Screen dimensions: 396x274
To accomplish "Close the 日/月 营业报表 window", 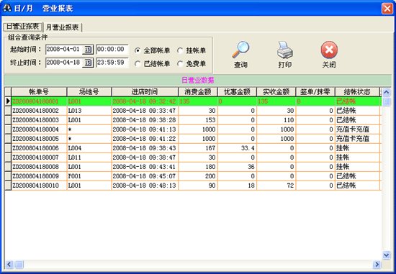I will [x=387, y=9].
